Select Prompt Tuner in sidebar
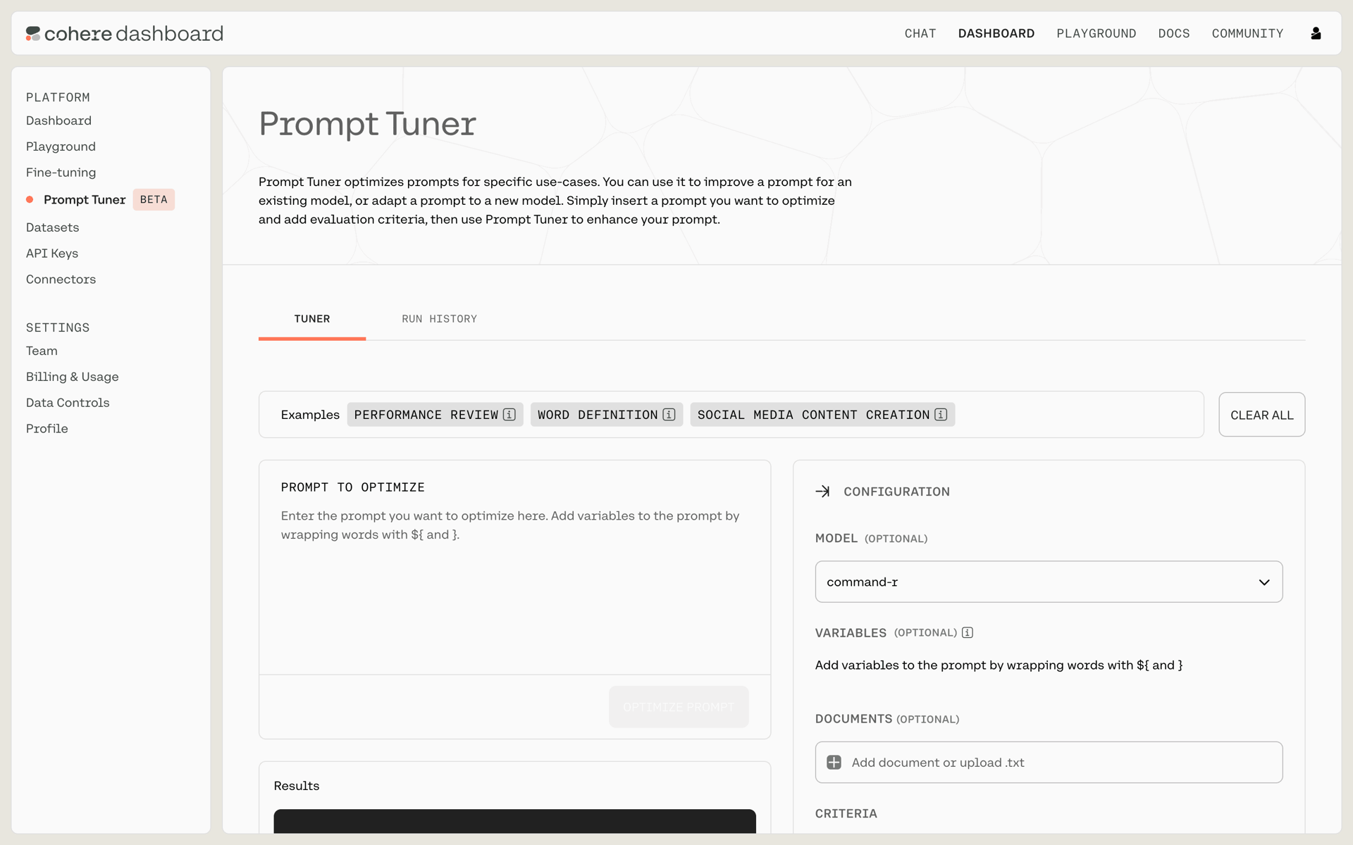Viewport: 1353px width, 845px height. pos(85,199)
